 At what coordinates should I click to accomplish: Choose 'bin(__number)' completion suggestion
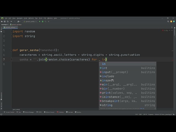(x=128, y=89)
